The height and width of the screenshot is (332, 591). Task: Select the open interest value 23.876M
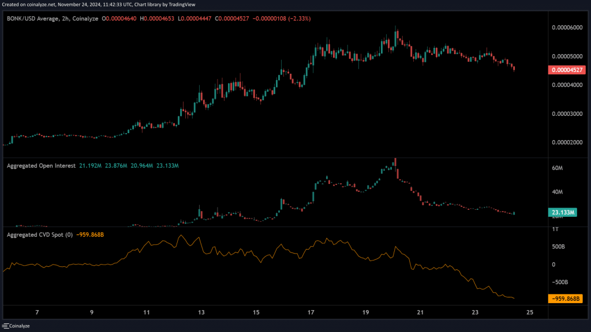115,165
